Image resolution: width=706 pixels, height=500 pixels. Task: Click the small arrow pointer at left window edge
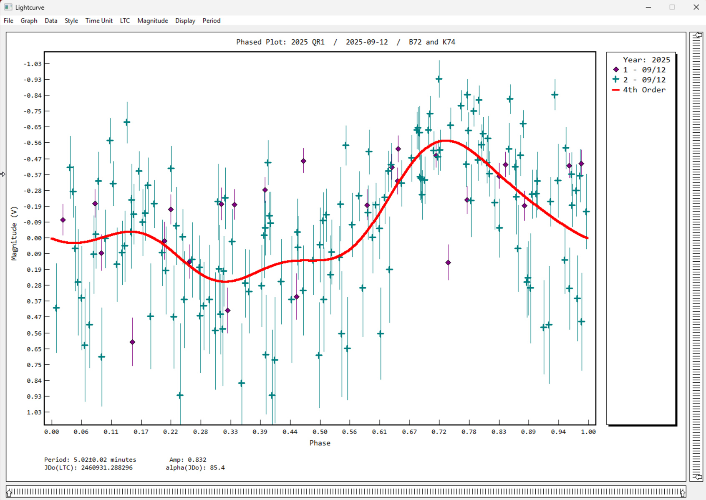3,174
